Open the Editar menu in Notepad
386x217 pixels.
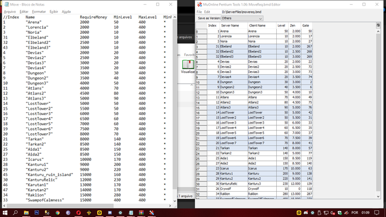24,11
